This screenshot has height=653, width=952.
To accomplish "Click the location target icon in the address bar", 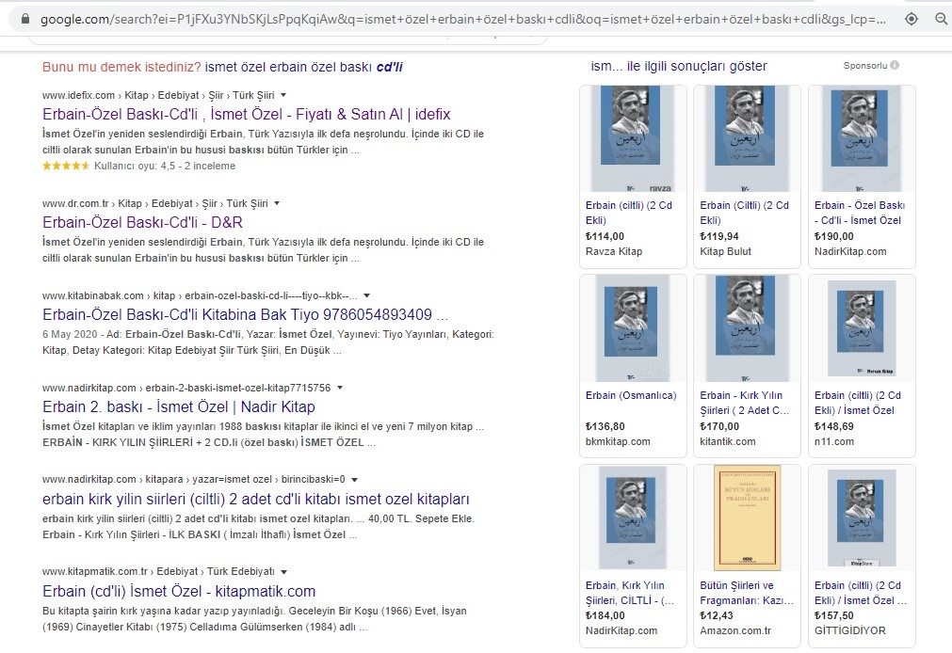I will [912, 19].
